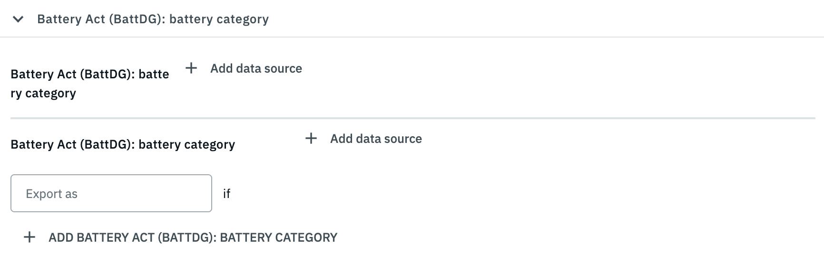This screenshot has height=264, width=824.
Task: Click the wrapped 'batte ry category' row label
Action: coord(90,84)
